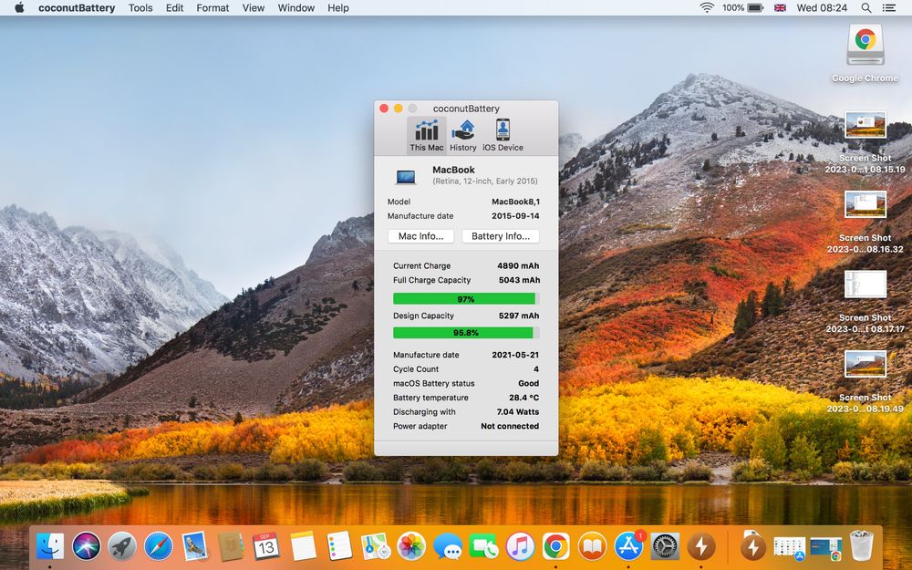
Task: Open the Trash in the Dock
Action: (861, 546)
